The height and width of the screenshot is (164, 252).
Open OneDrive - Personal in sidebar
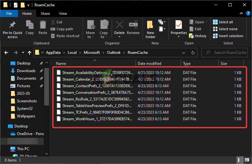[27, 134]
